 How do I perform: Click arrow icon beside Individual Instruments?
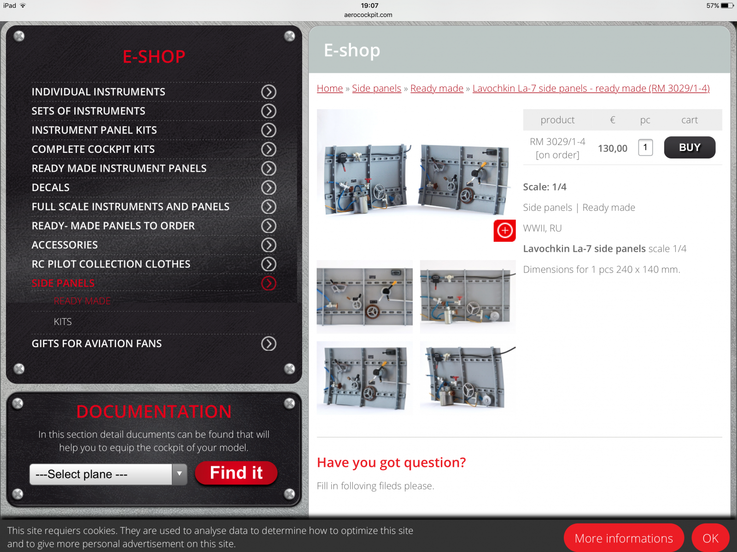click(x=269, y=92)
